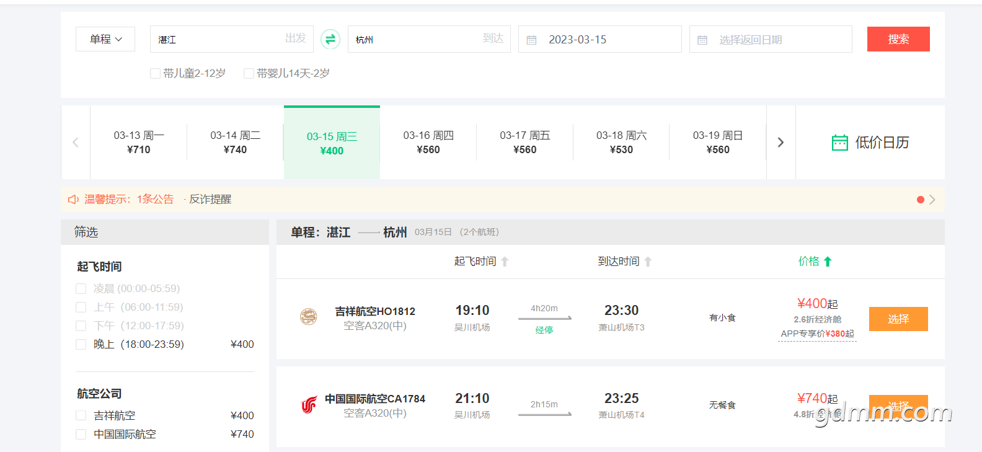The height and width of the screenshot is (452, 982).
Task: Click the 2.6折经济舱 cabin text
Action: (817, 319)
